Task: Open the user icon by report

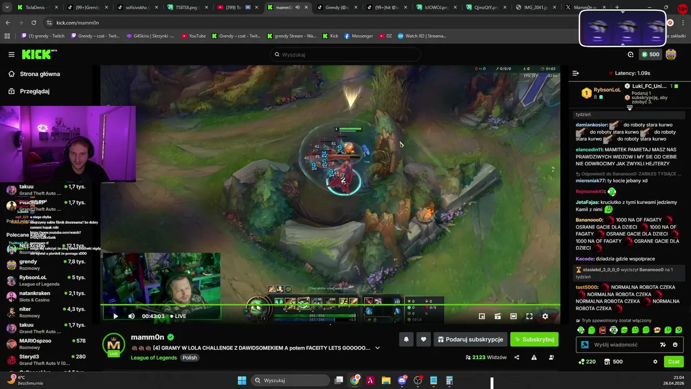Action: click(x=551, y=357)
